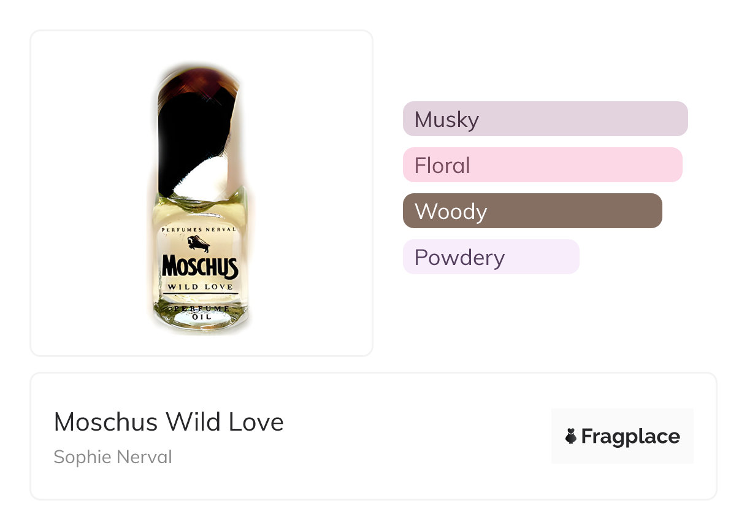Click the PERFUMES NERVAL text on the bottle
The width and height of the screenshot is (747, 530).
(199, 229)
